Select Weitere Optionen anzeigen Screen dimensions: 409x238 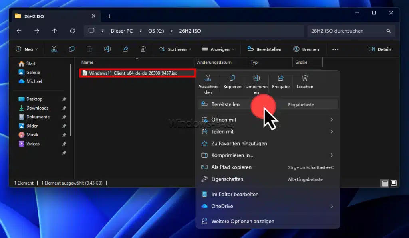click(x=268, y=221)
